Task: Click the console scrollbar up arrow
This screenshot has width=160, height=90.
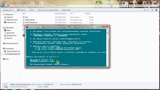Action: 107,30
